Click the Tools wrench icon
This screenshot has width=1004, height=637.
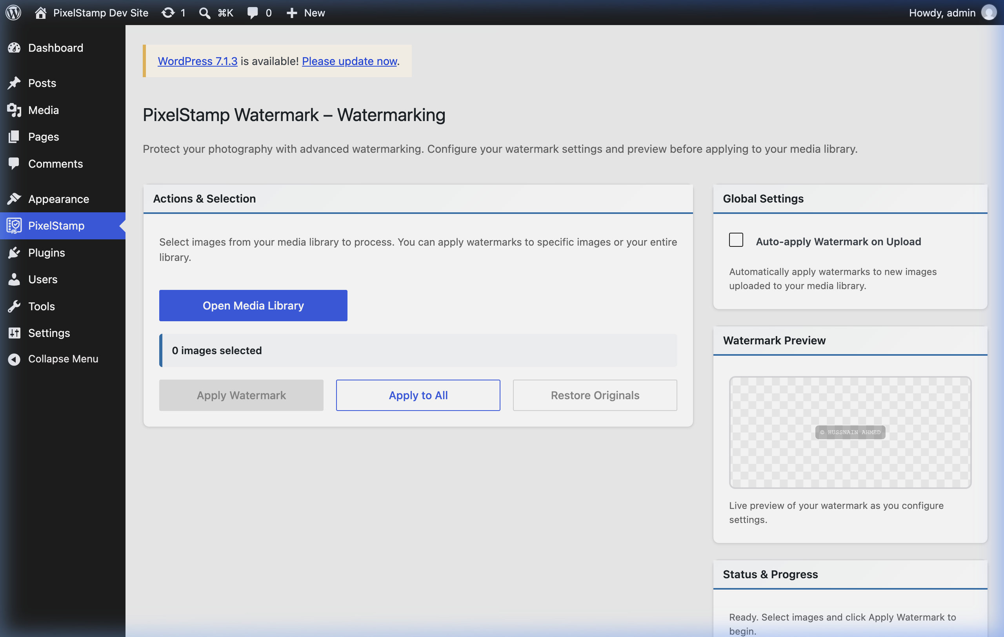pos(14,306)
